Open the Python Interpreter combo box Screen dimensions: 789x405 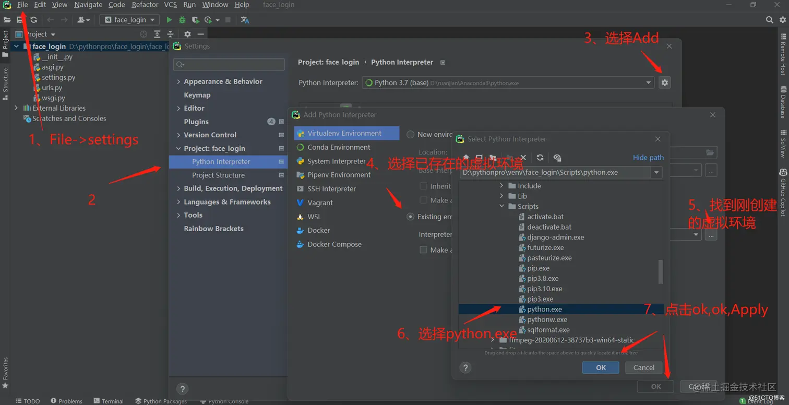coord(508,82)
